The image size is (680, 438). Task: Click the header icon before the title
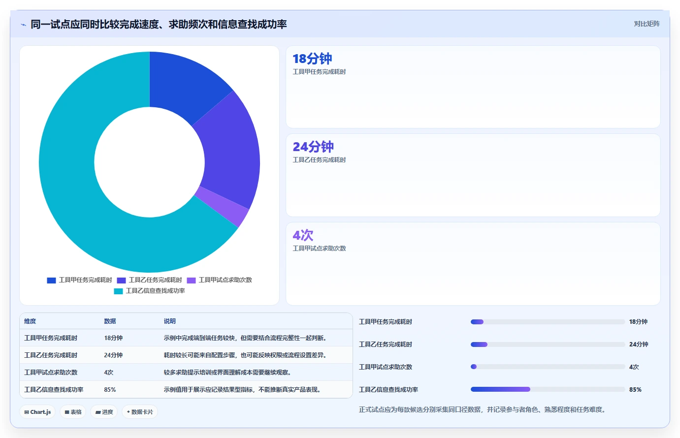click(23, 25)
